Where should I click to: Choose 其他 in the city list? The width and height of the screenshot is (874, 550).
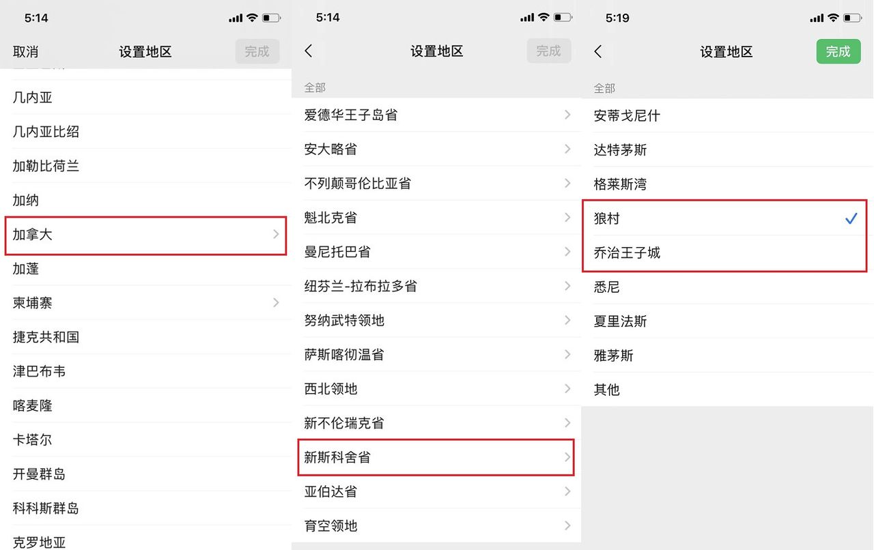[x=607, y=390]
